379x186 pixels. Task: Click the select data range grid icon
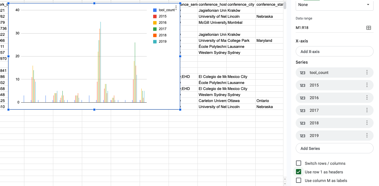pyautogui.click(x=368, y=28)
